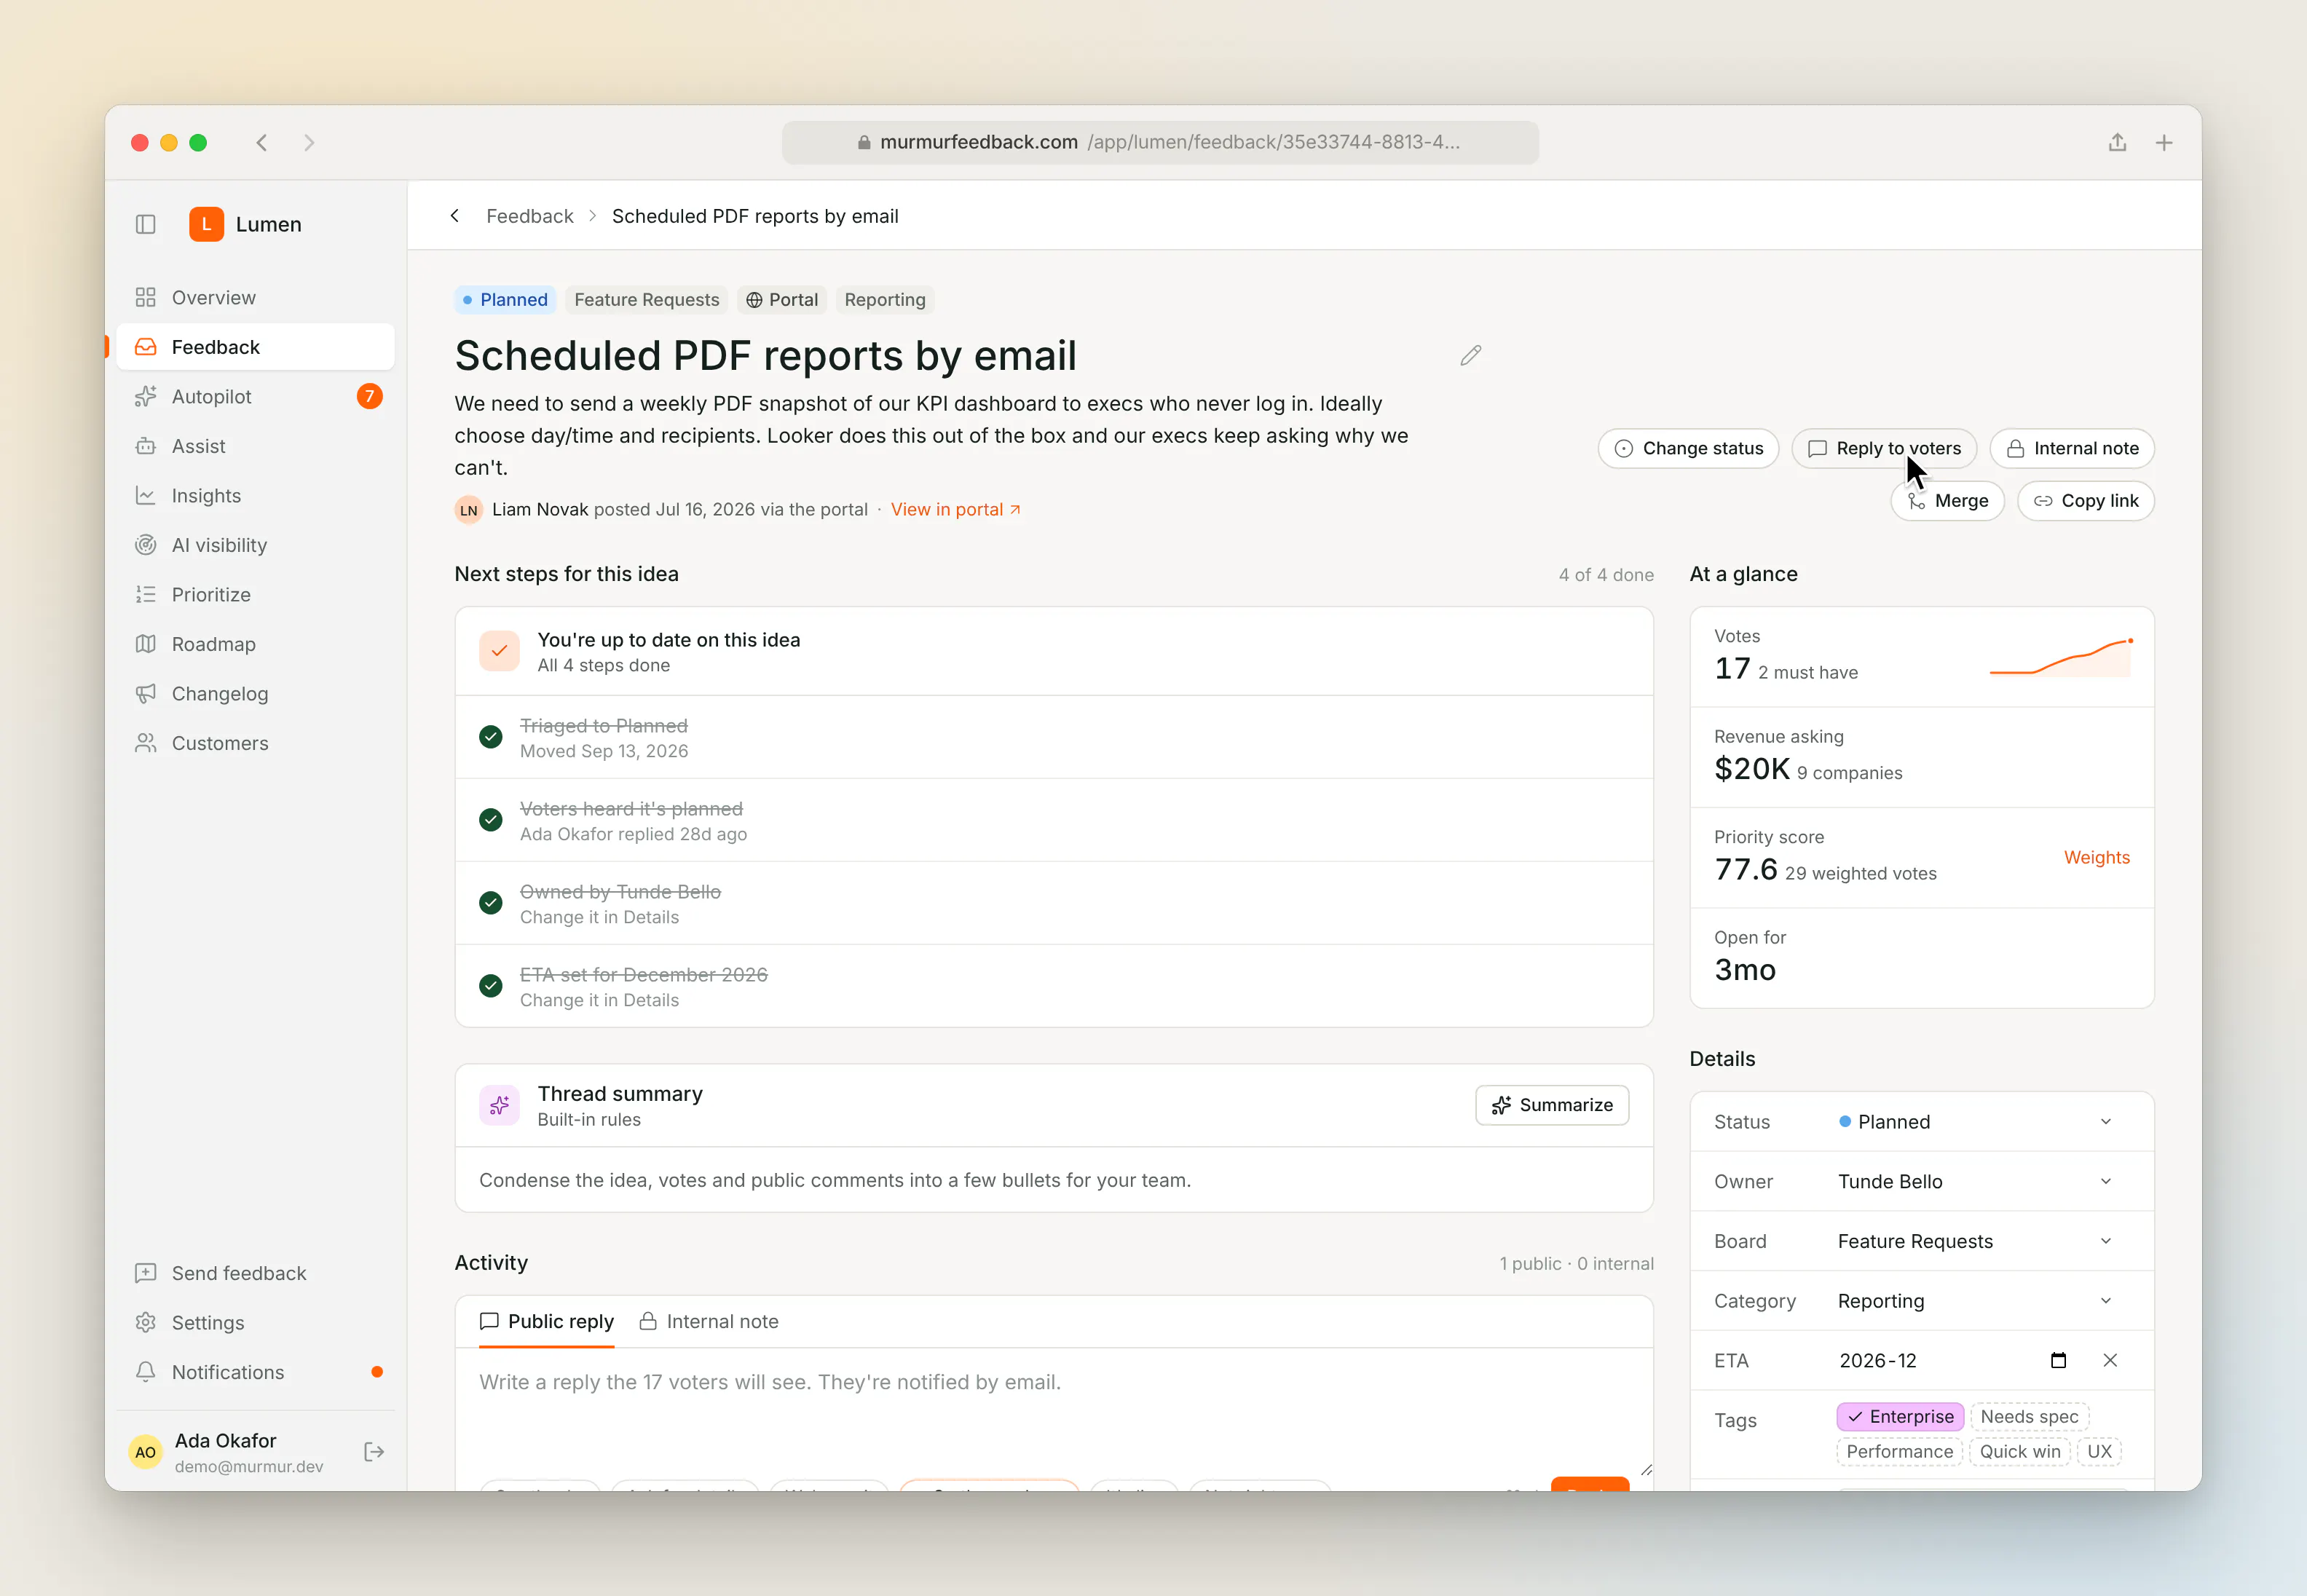This screenshot has width=2307, height=1596.
Task: Click the Settings gear icon
Action: point(146,1322)
